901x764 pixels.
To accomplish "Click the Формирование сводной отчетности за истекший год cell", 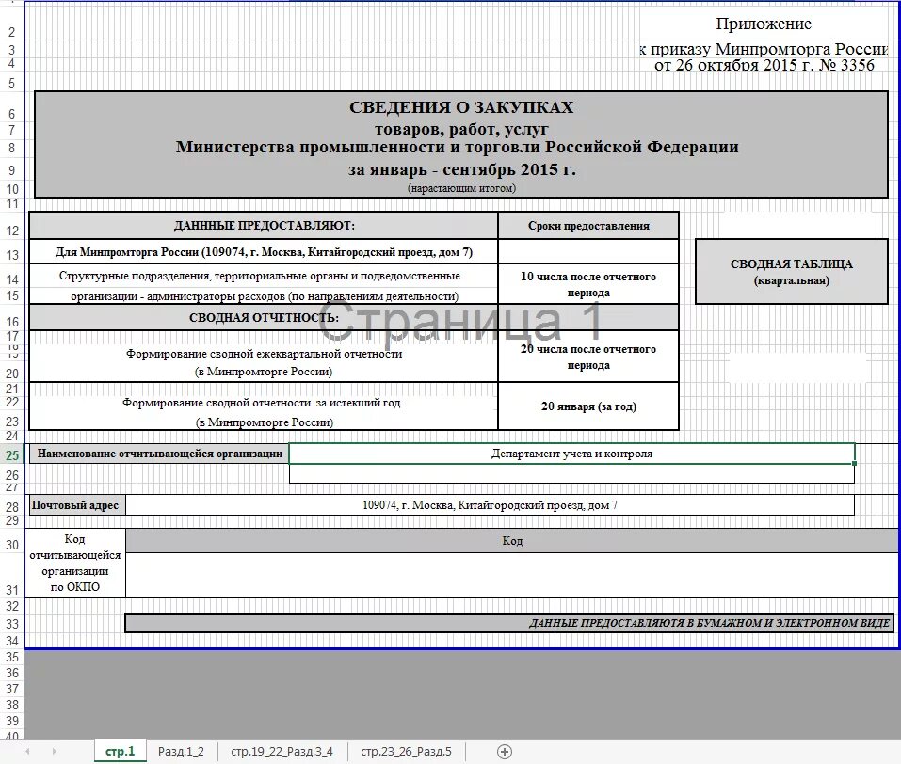I will (x=264, y=406).
